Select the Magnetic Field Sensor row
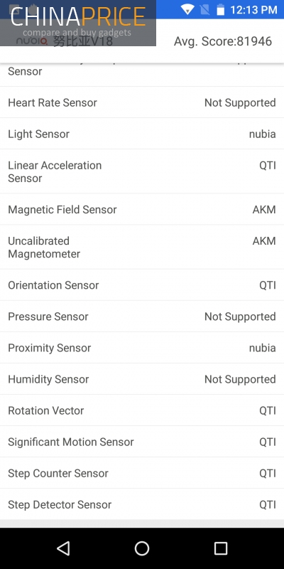This screenshot has height=569, width=284. point(142,209)
